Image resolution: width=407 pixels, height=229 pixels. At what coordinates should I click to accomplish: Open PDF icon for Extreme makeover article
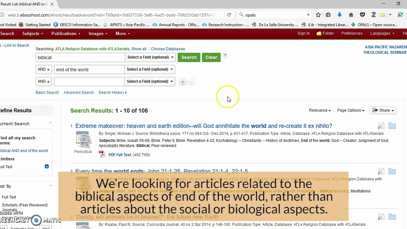click(102, 154)
